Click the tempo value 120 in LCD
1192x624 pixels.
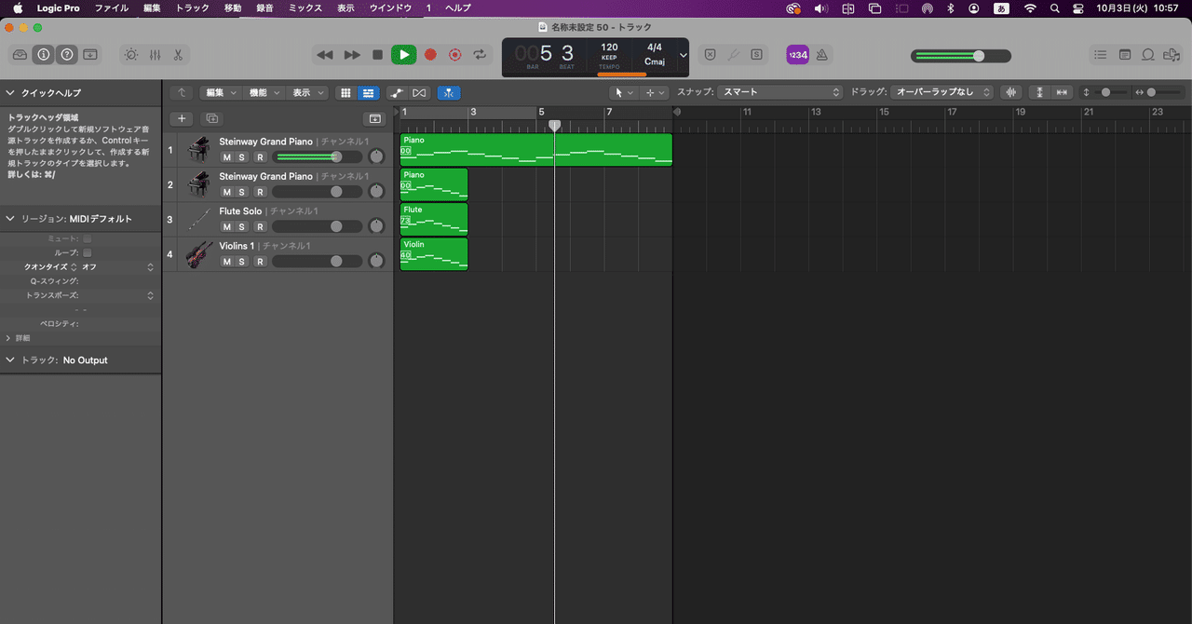[609, 47]
